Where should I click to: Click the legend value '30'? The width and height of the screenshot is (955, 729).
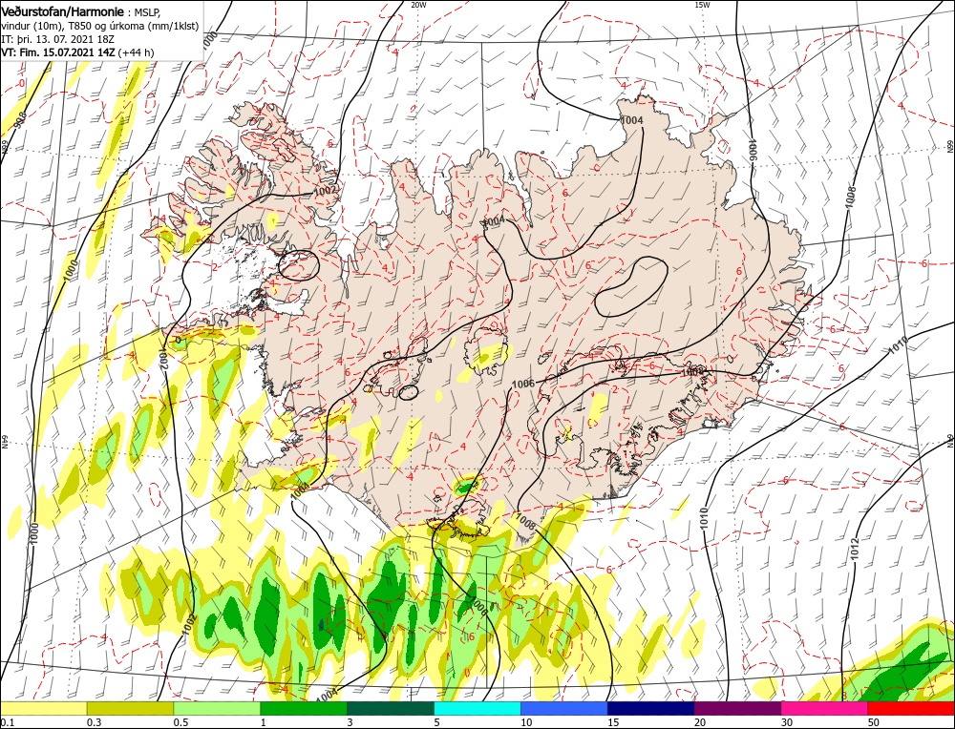pyautogui.click(x=787, y=721)
